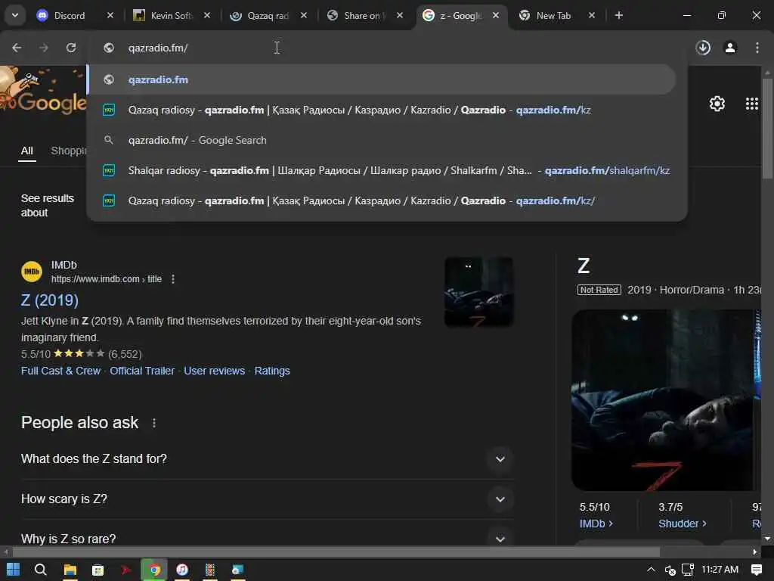Switch to the Qazaq radio tab

(268, 16)
